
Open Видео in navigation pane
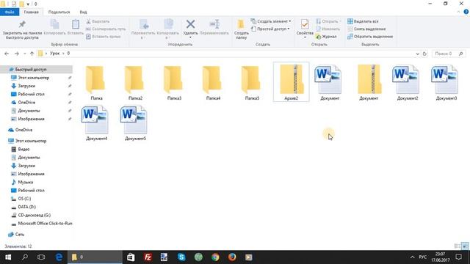23,149
